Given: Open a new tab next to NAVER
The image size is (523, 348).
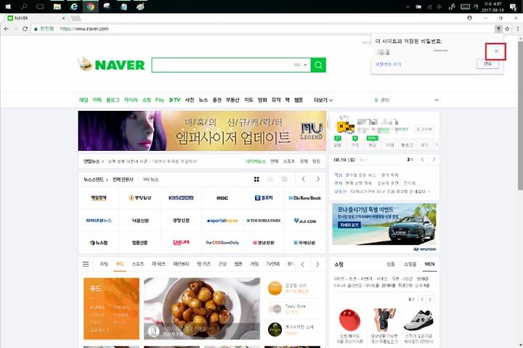Looking at the screenshot, I should point(76,18).
